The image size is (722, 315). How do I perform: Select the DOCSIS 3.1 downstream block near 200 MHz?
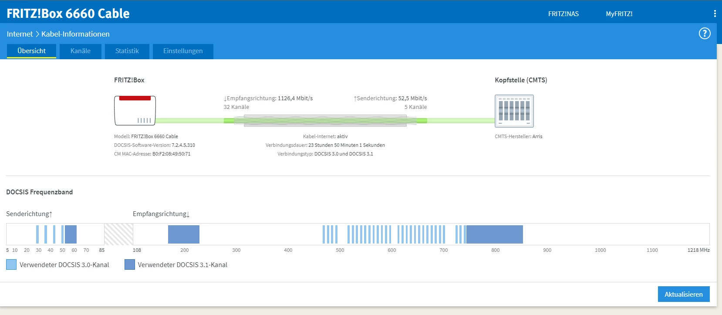(x=184, y=234)
